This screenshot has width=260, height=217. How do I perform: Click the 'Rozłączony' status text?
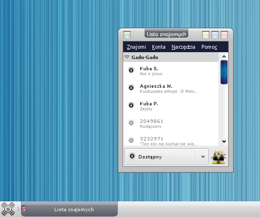coord(151,126)
